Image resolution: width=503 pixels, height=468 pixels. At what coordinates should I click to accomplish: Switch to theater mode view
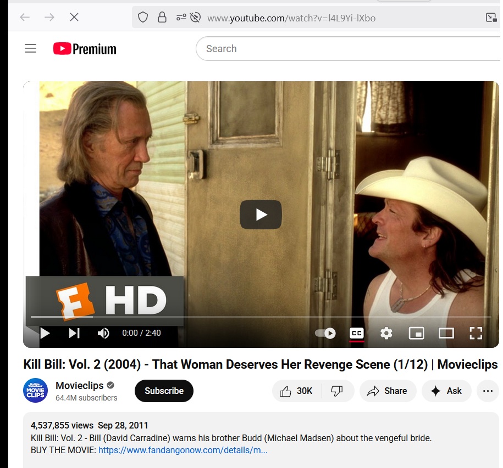coord(446,333)
